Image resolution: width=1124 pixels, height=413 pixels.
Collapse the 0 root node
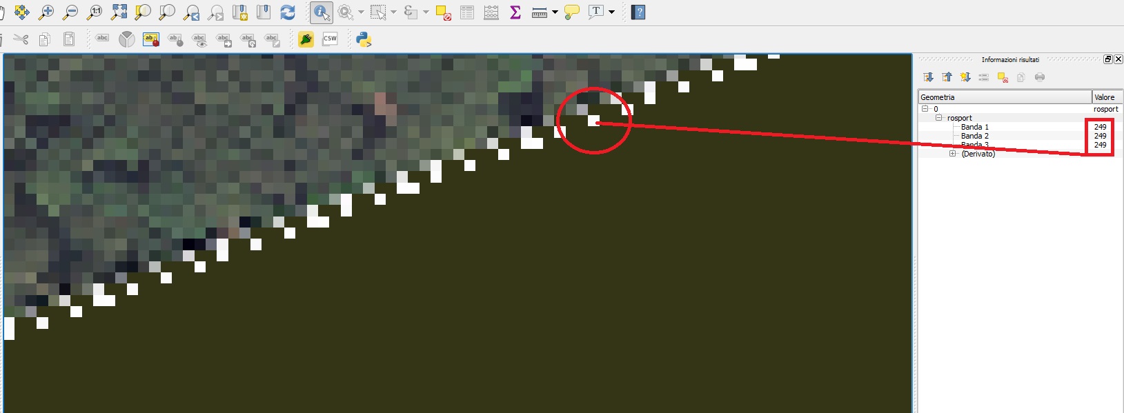pos(925,109)
